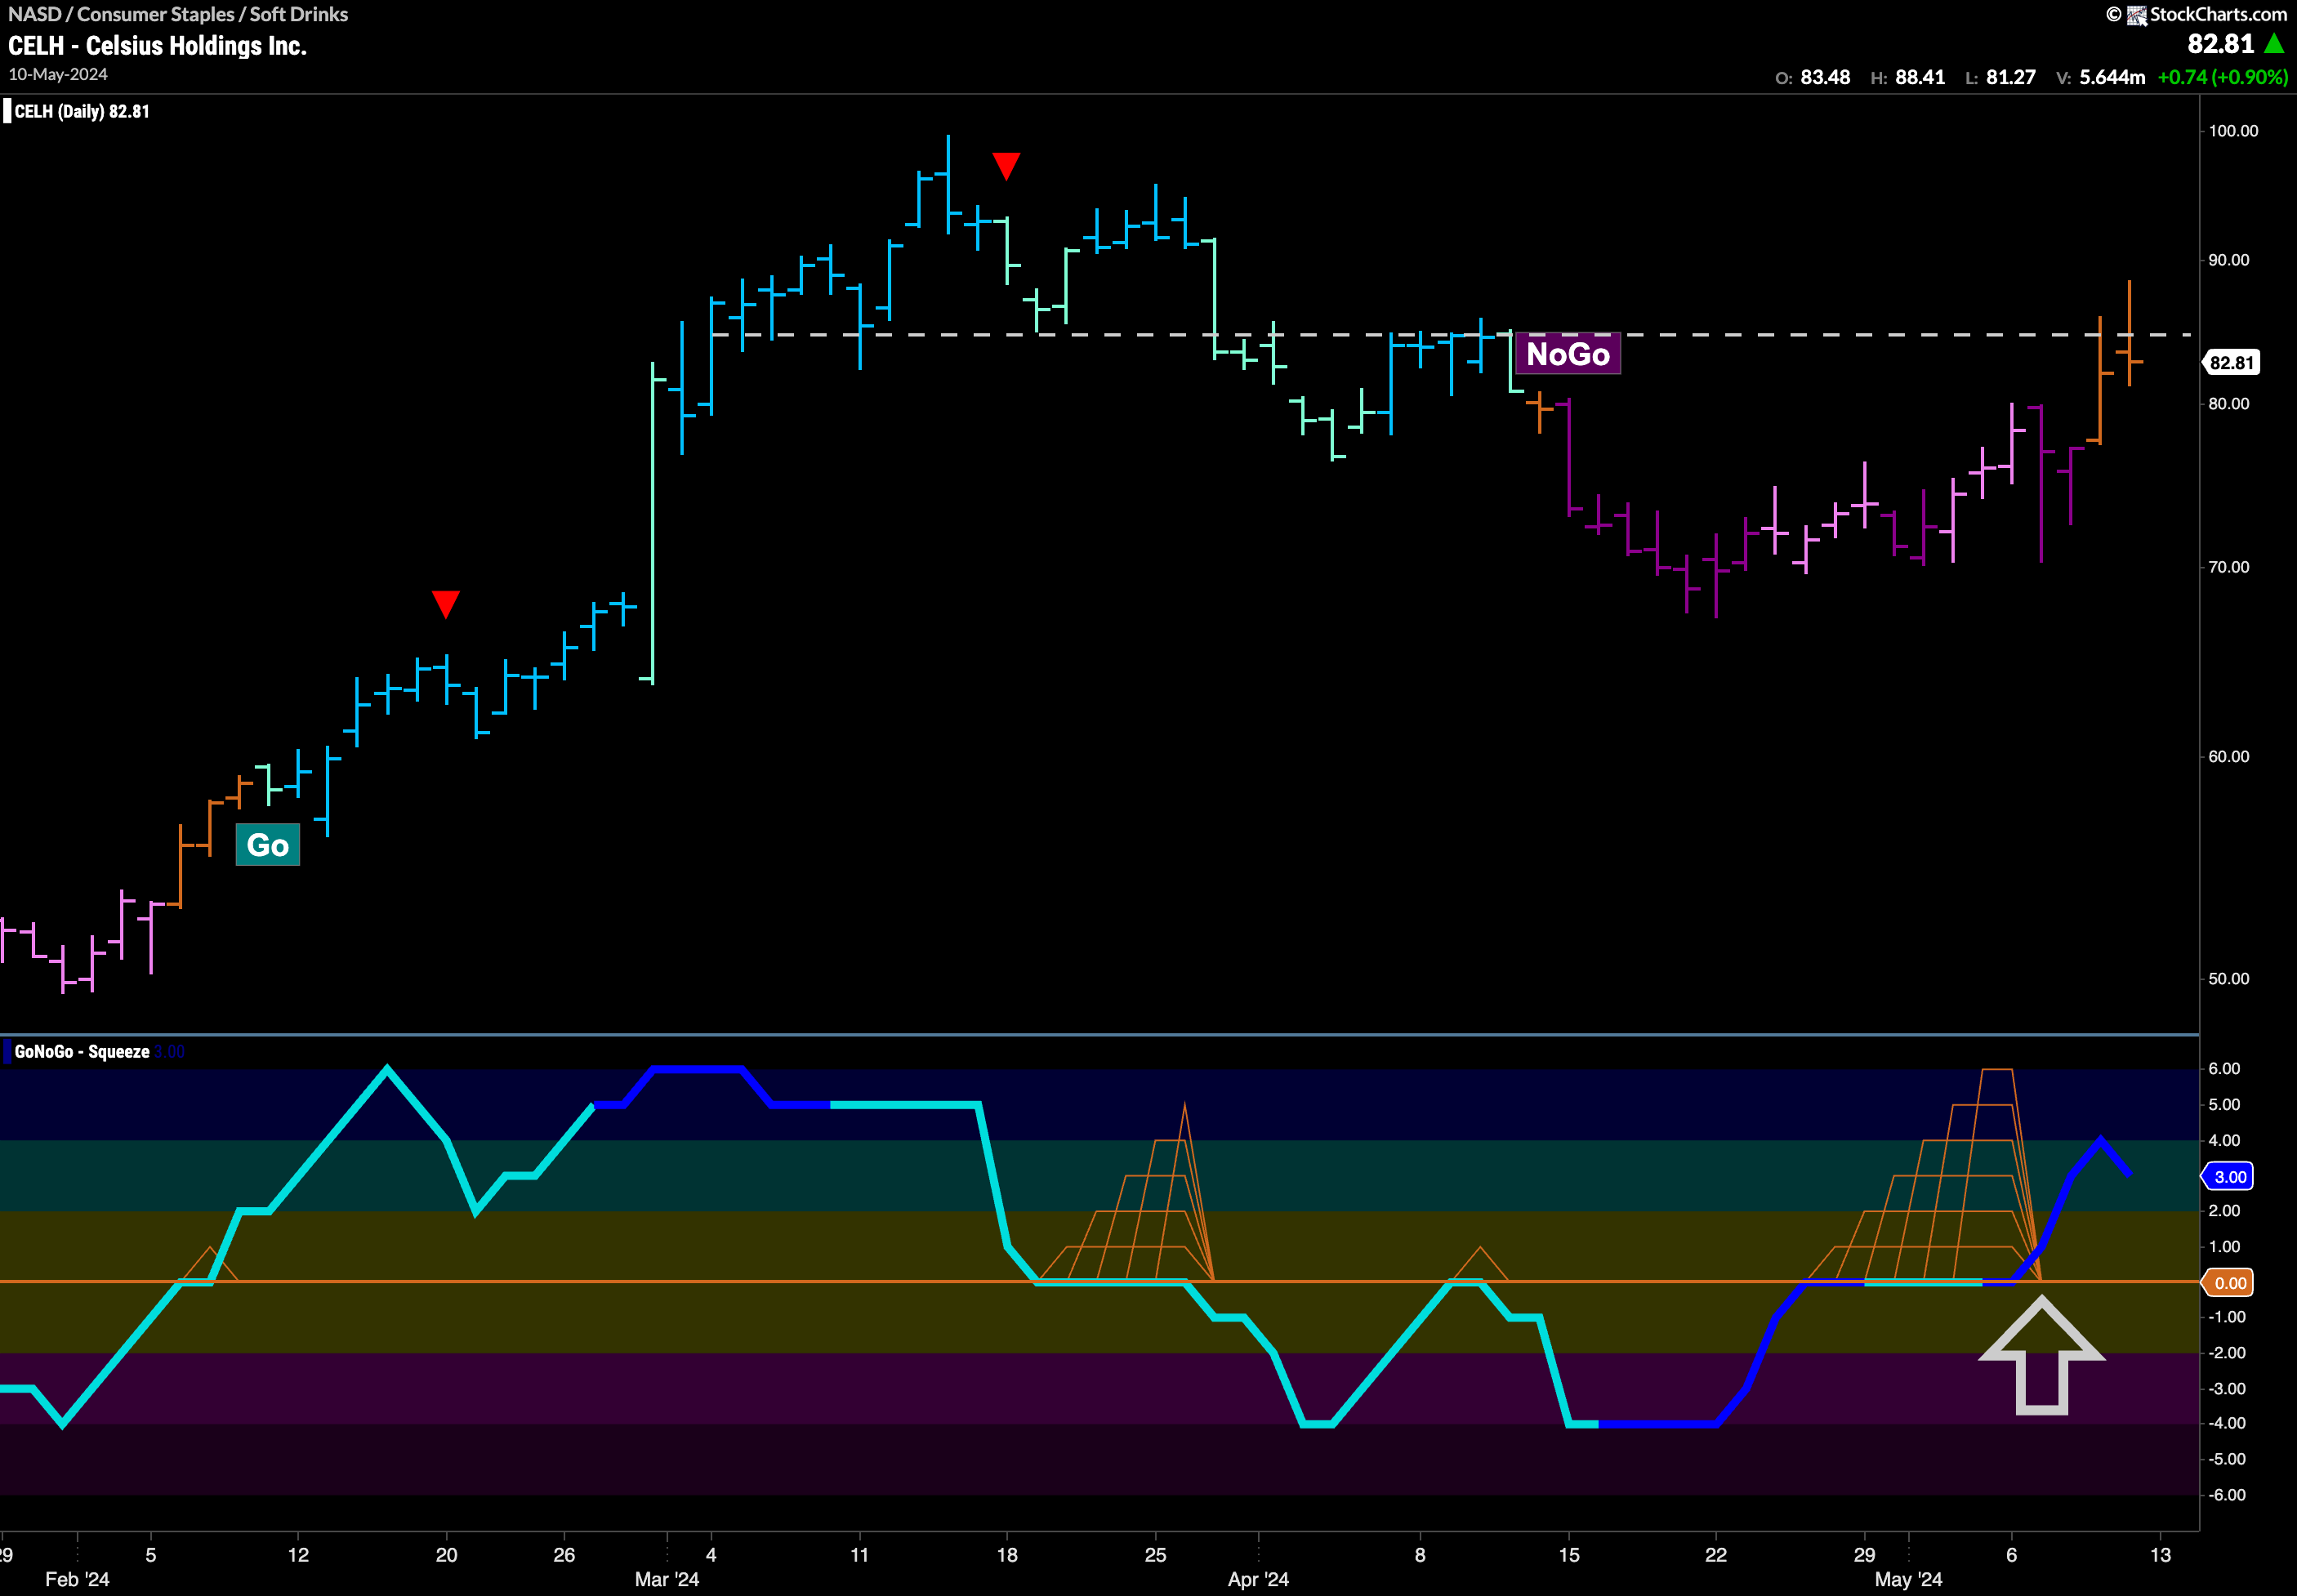2297x1596 pixels.
Task: Click NASD / Consumer Staples / Soft Drinks text
Action: [x=178, y=14]
